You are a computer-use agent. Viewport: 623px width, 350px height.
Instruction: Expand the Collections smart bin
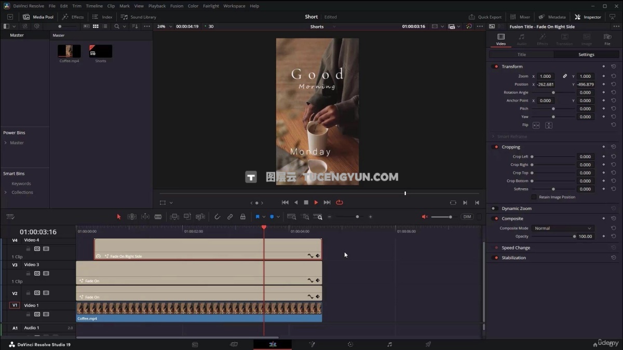click(6, 192)
